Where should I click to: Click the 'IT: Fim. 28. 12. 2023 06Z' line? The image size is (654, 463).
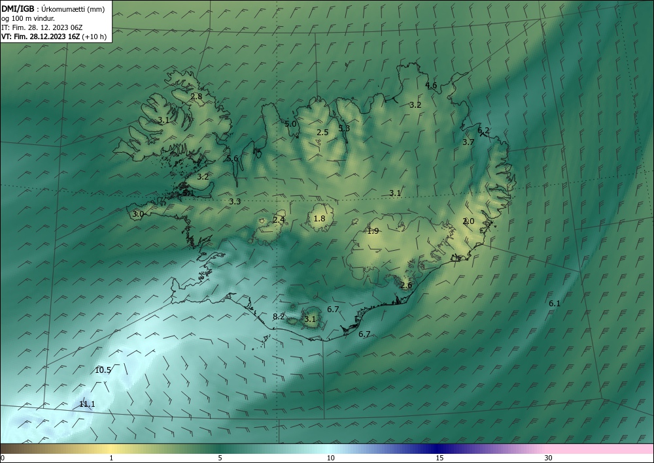pyautogui.click(x=42, y=27)
